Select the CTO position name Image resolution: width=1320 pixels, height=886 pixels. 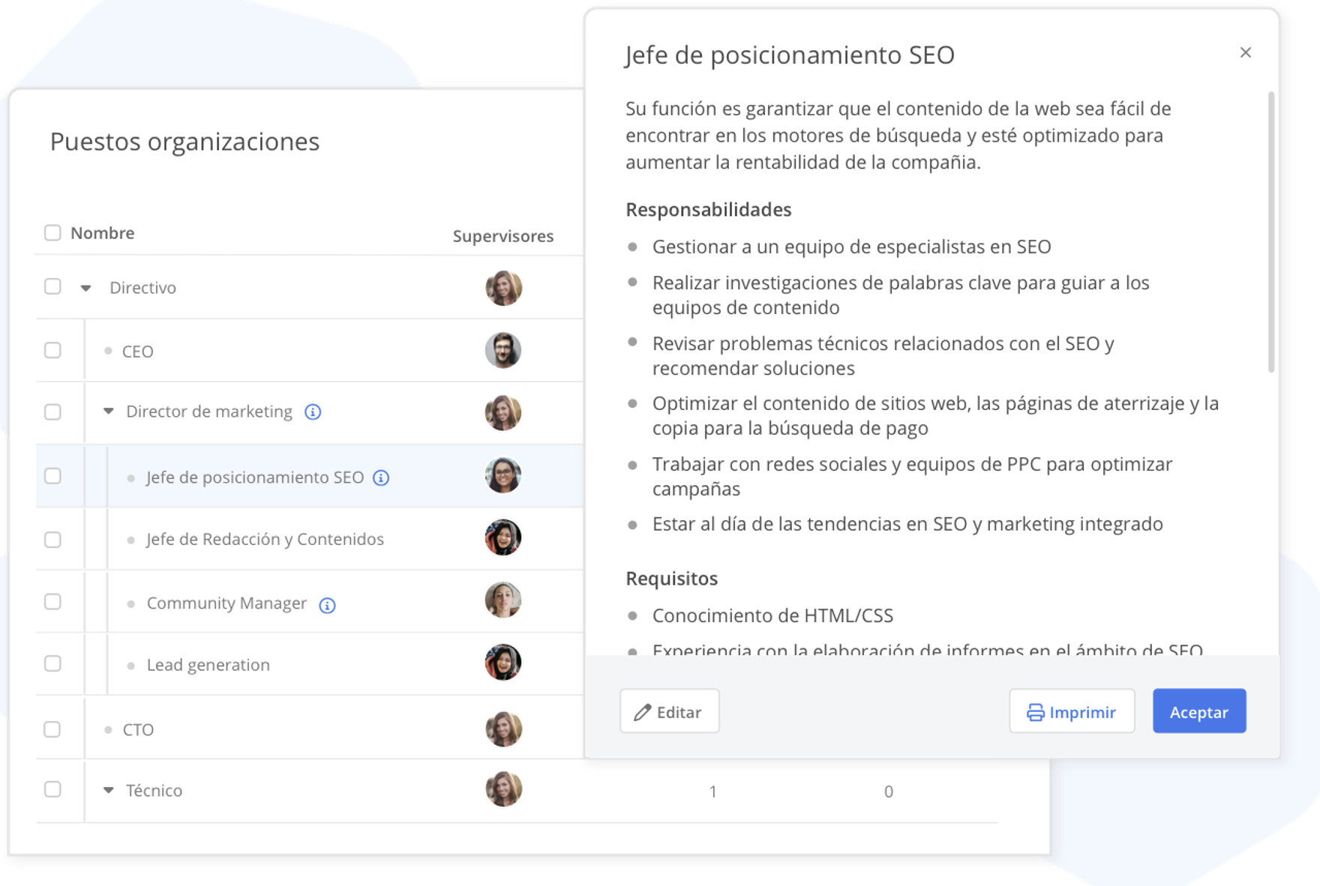tap(138, 730)
